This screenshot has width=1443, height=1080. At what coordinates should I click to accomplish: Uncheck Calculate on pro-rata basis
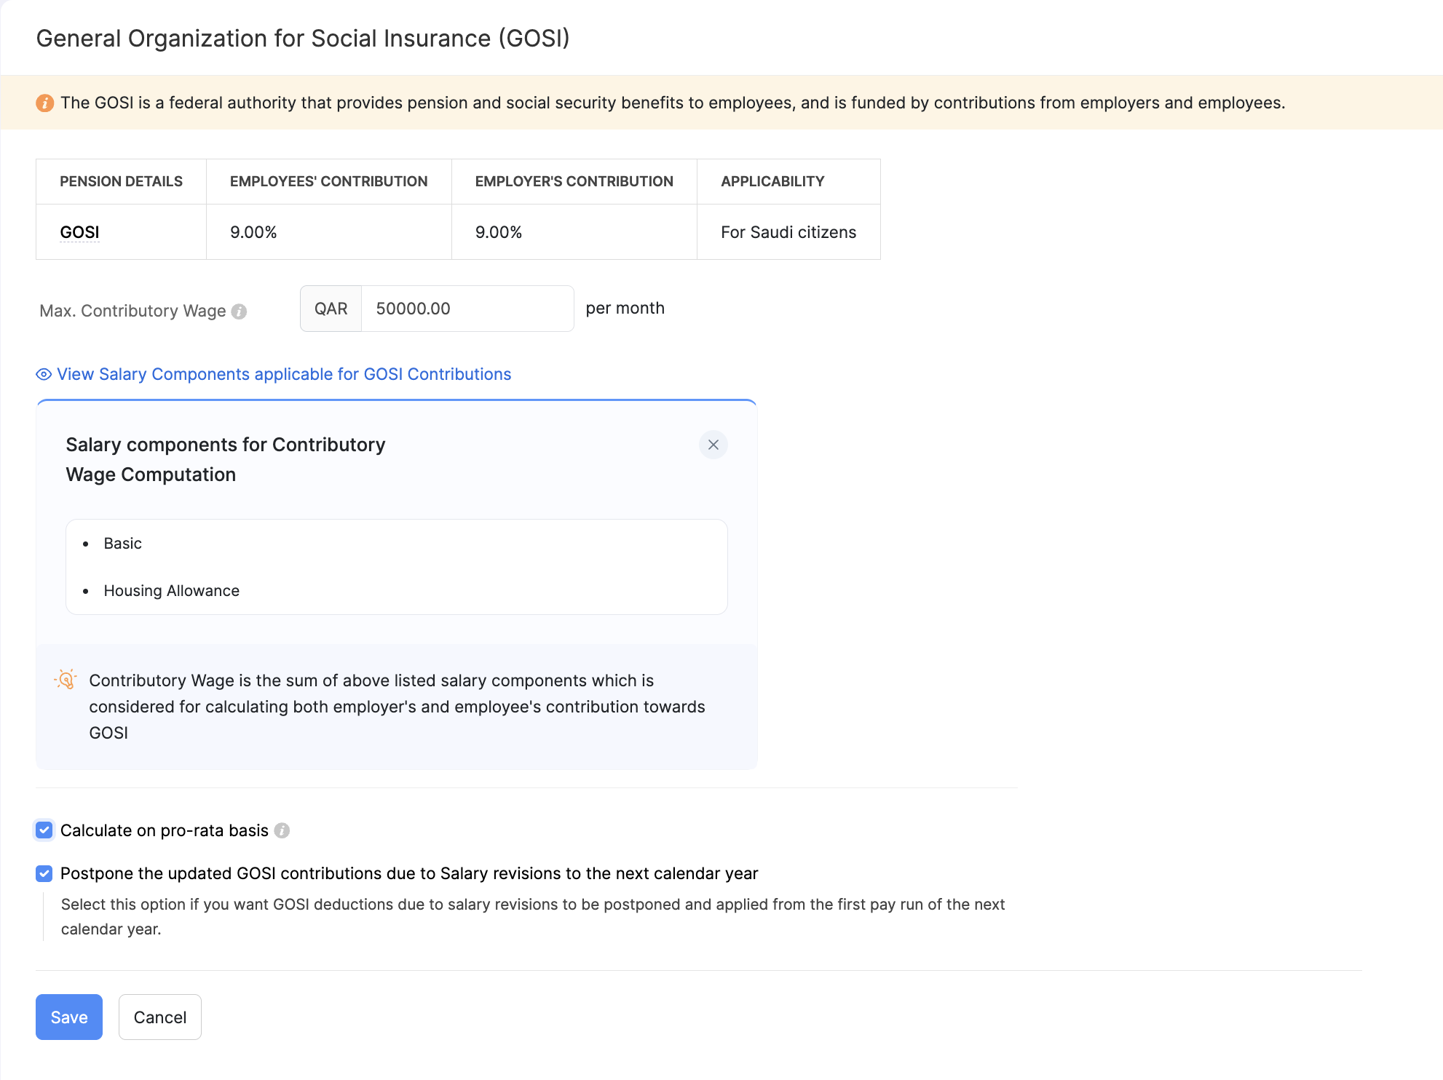[x=44, y=830]
